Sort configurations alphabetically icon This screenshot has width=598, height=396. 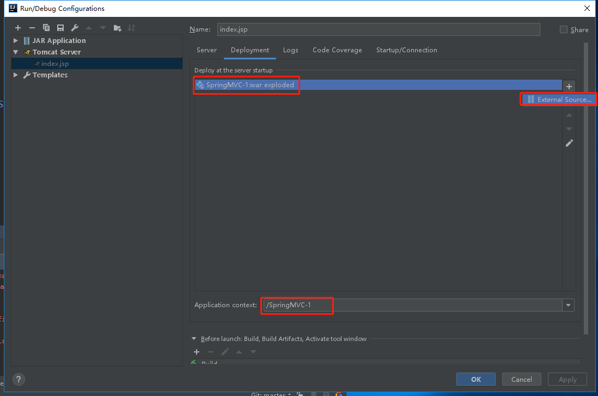[131, 28]
